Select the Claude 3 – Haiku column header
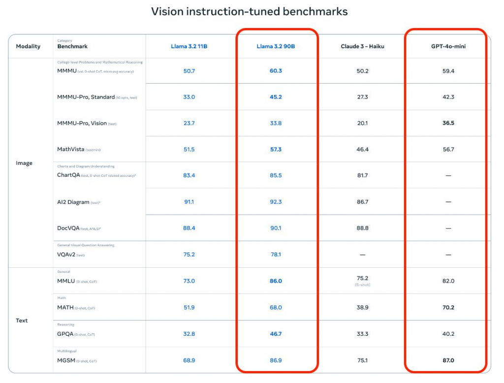 click(x=362, y=46)
